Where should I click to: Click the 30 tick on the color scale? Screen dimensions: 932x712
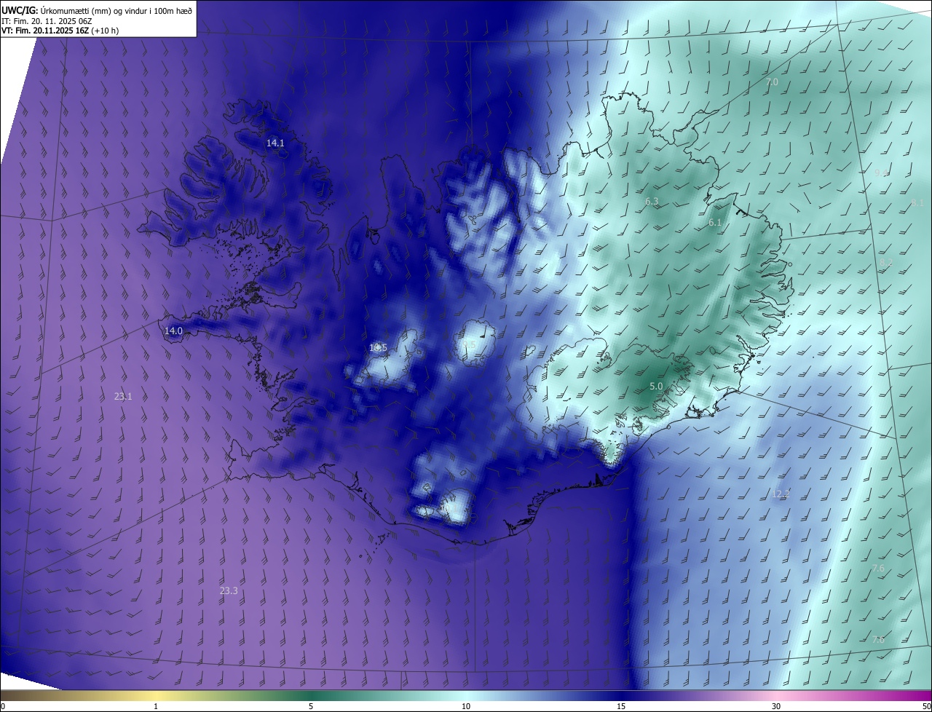(776, 706)
